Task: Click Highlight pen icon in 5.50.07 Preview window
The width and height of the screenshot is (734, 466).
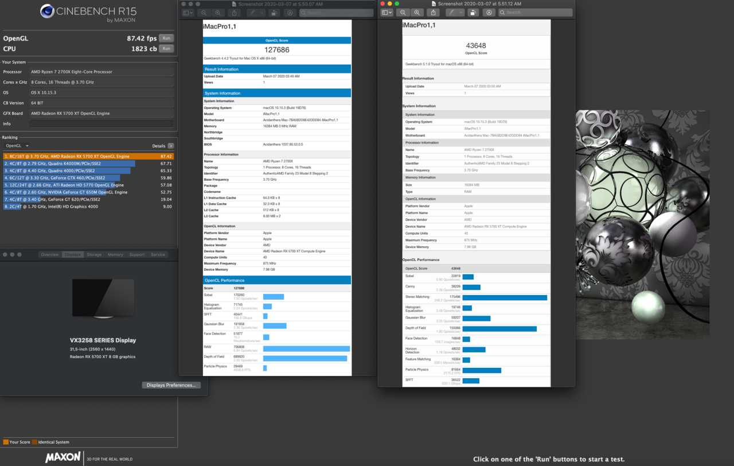Action: (253, 13)
